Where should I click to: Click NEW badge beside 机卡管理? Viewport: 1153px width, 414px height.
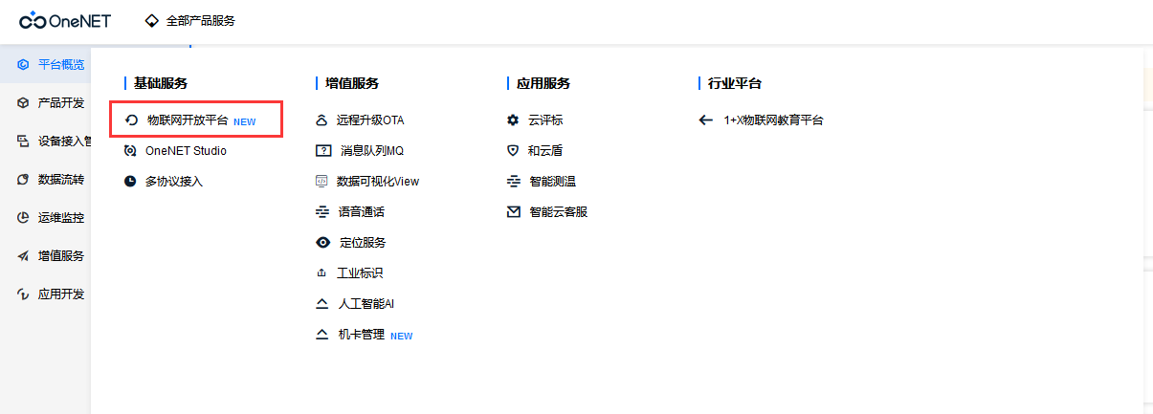pos(402,337)
